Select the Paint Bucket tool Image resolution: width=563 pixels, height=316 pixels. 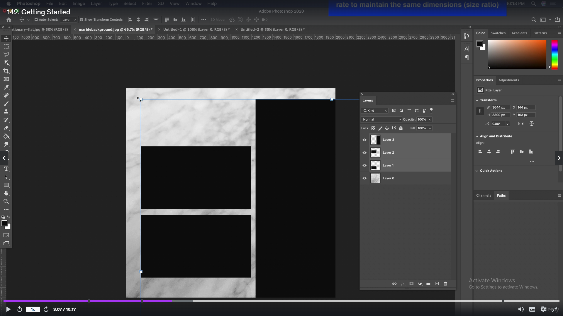[x=6, y=136]
